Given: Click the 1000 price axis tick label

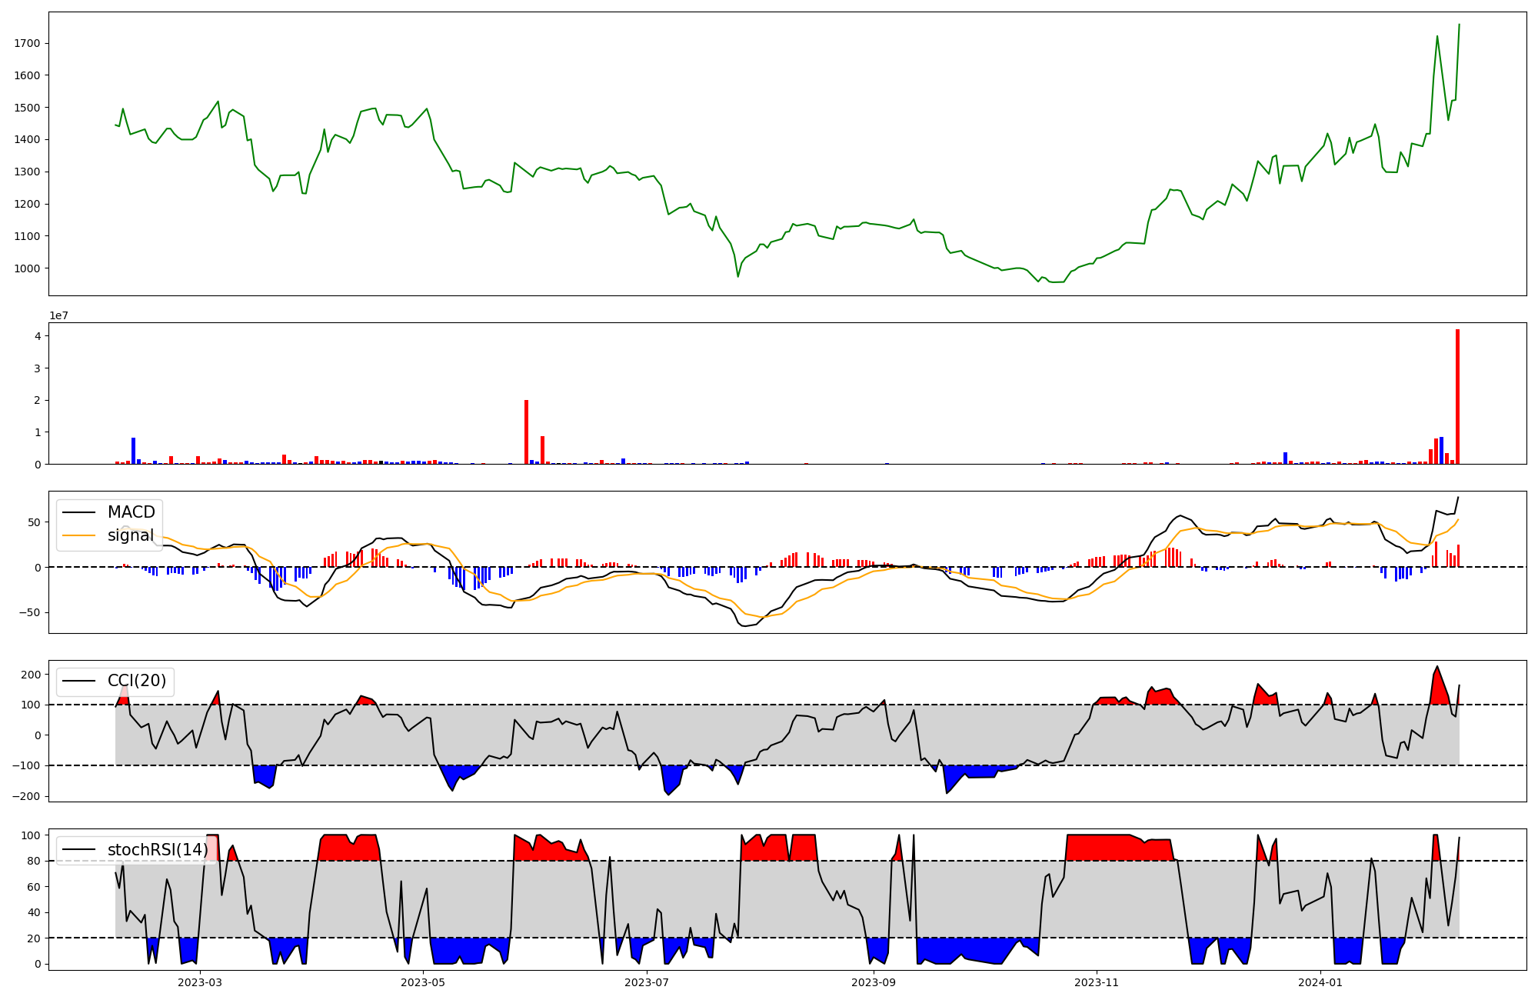Looking at the screenshot, I should click(27, 268).
